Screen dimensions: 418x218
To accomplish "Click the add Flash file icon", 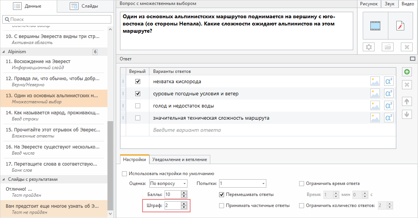I will coord(400,26).
